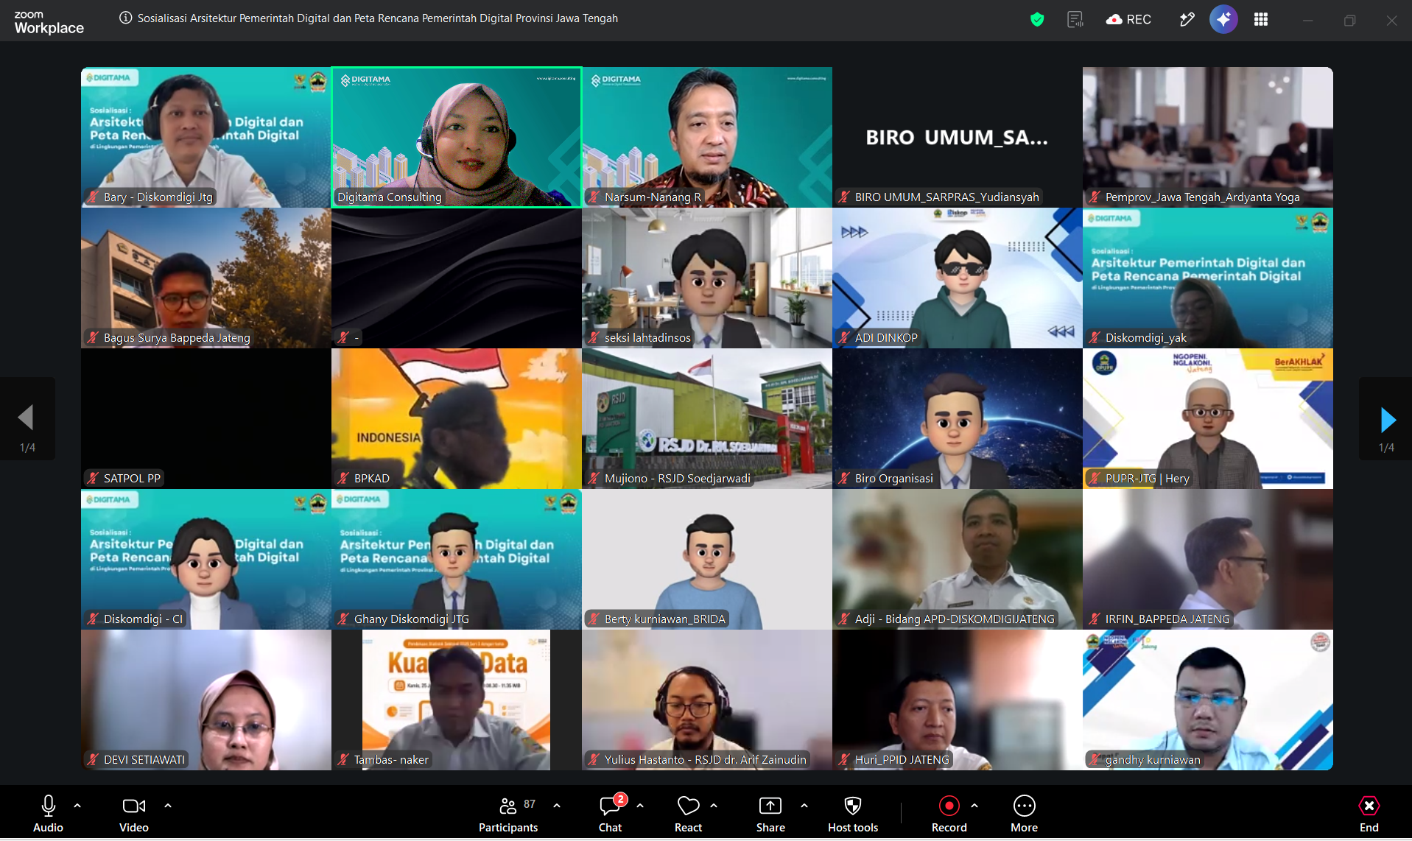The height and width of the screenshot is (841, 1412).
Task: Click Tambas- naker name label
Action: pyautogui.click(x=391, y=760)
